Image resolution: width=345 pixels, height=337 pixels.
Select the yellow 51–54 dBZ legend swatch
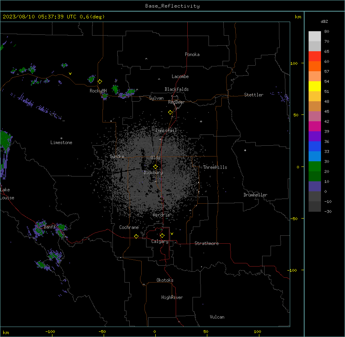click(x=315, y=86)
